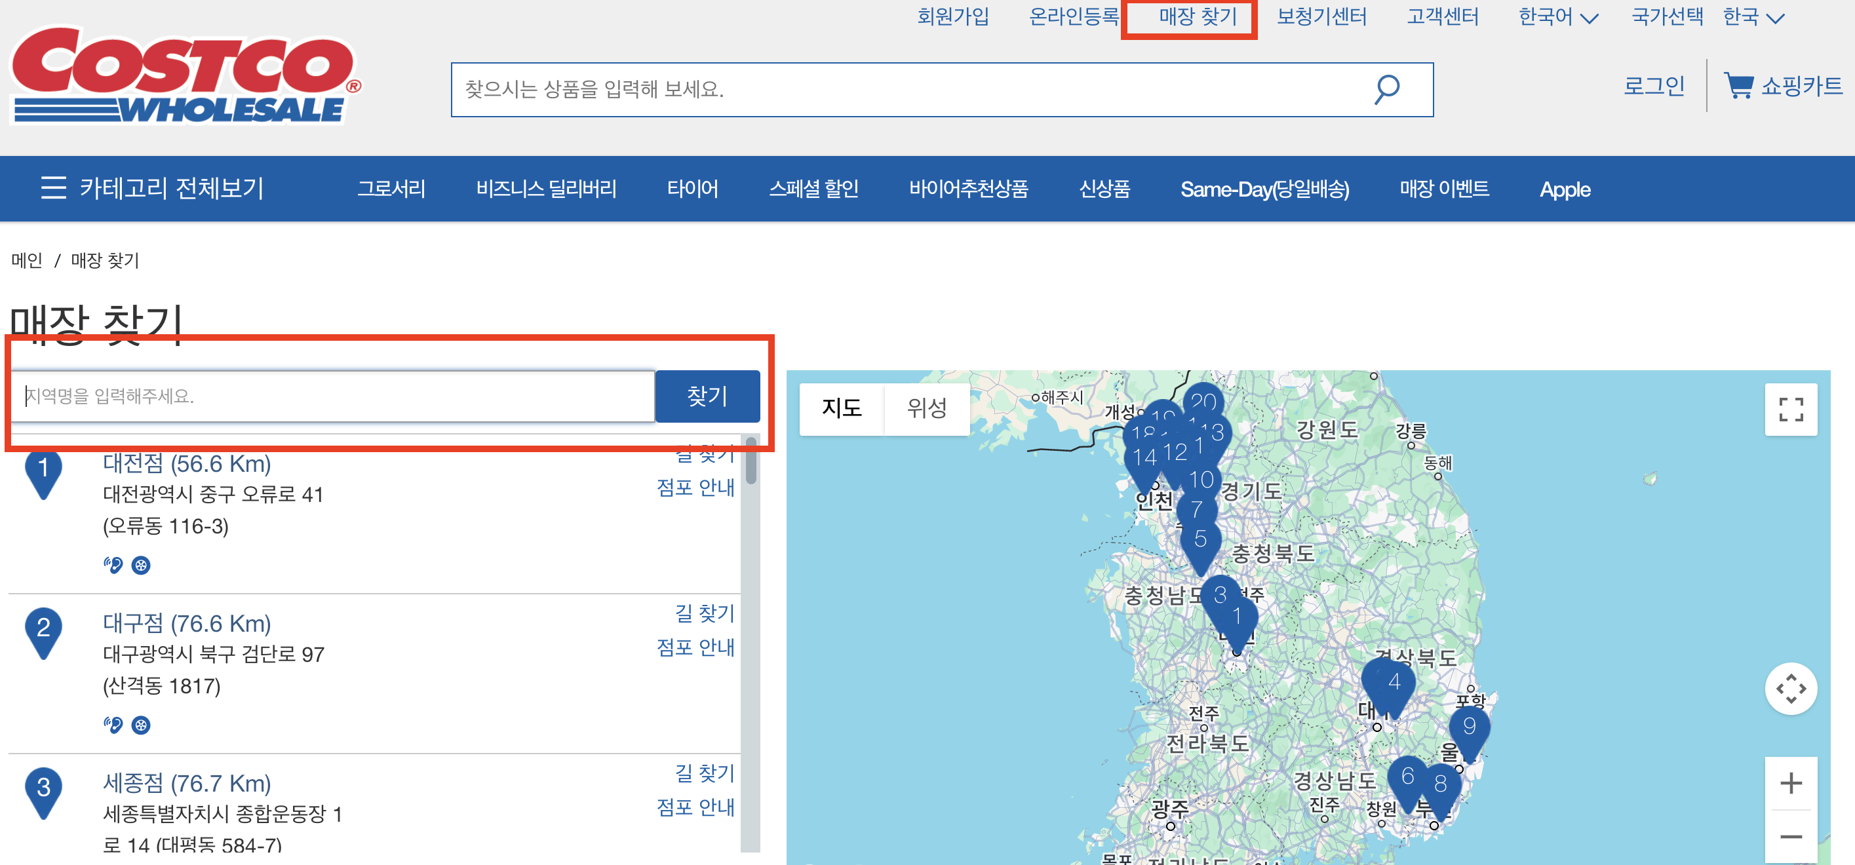The image size is (1855, 865).
Task: Click hearing aid icon under 대전점
Action: pyautogui.click(x=112, y=565)
